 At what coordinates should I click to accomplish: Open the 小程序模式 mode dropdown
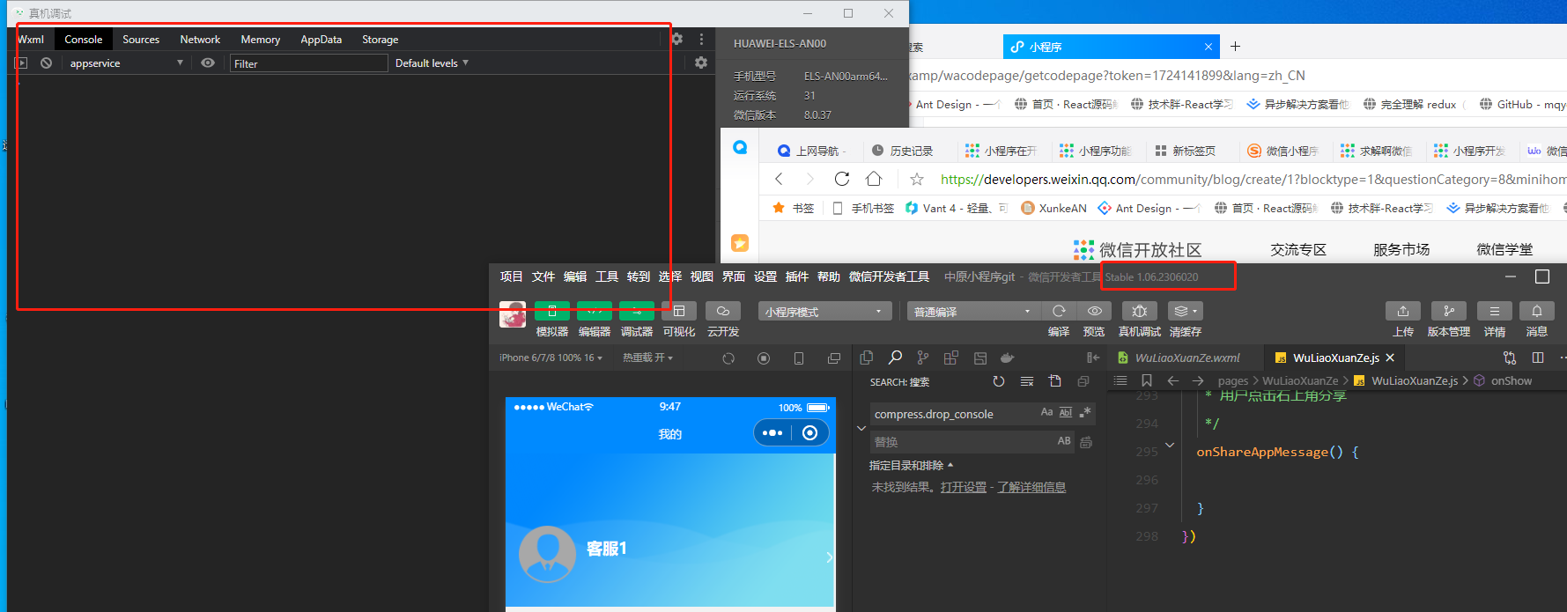(825, 312)
